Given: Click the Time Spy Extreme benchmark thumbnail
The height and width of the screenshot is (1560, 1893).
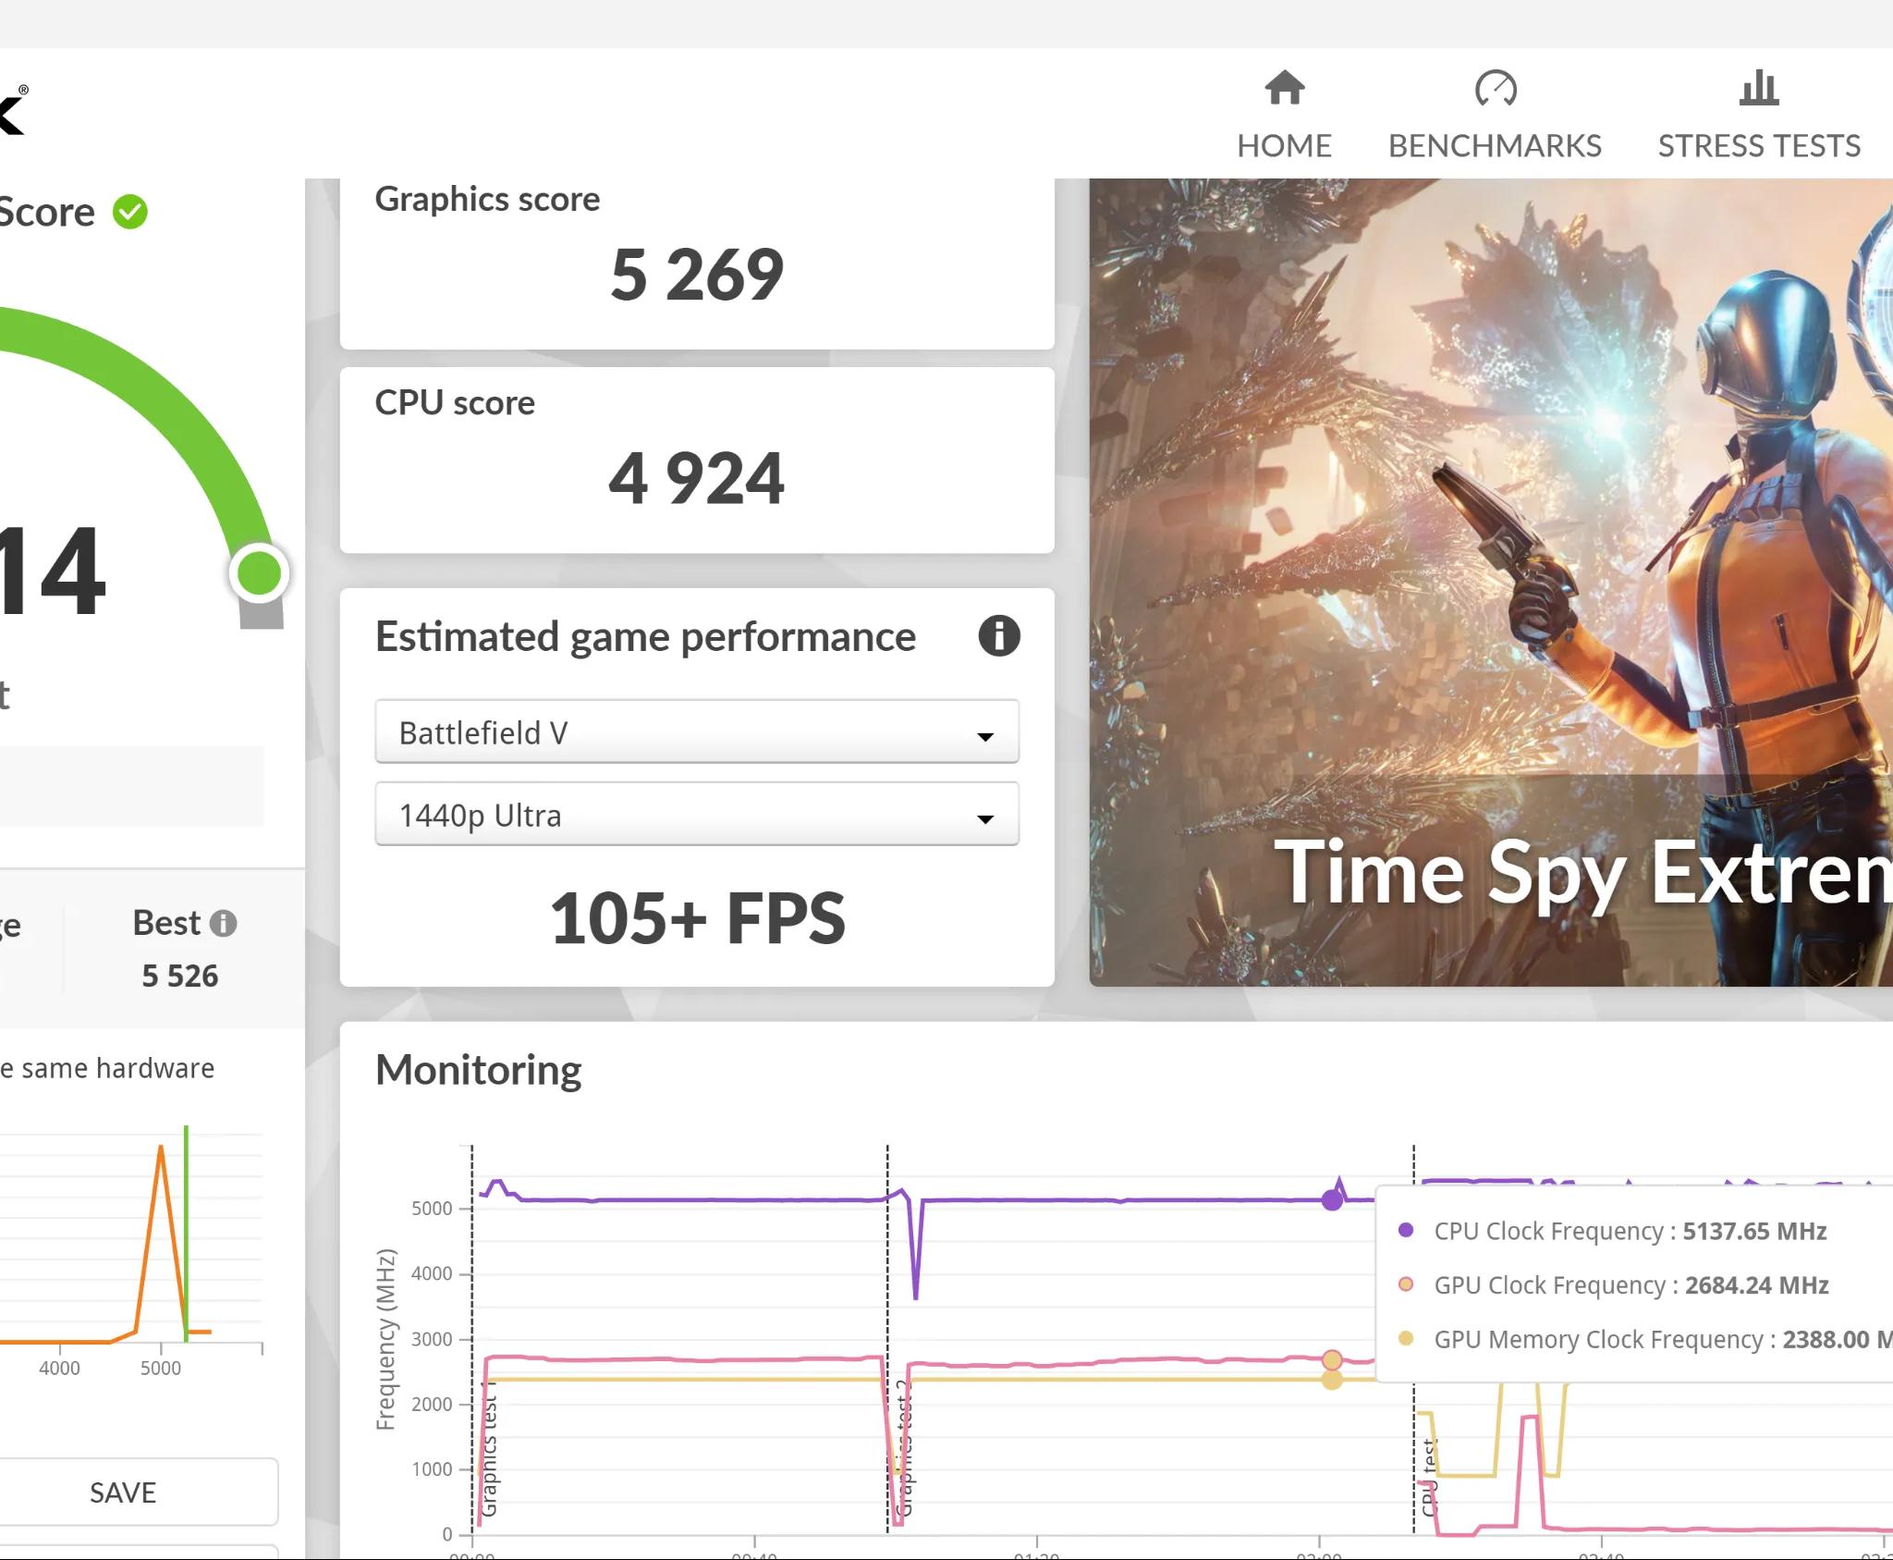Looking at the screenshot, I should pyautogui.click(x=1491, y=583).
